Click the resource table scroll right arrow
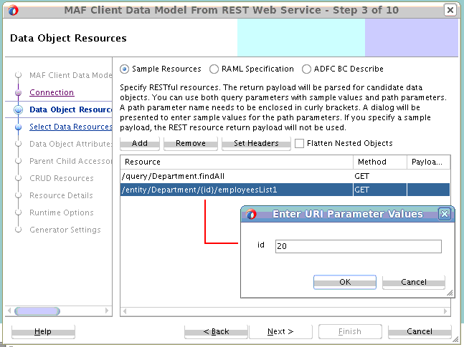The height and width of the screenshot is (347, 464). point(445,311)
